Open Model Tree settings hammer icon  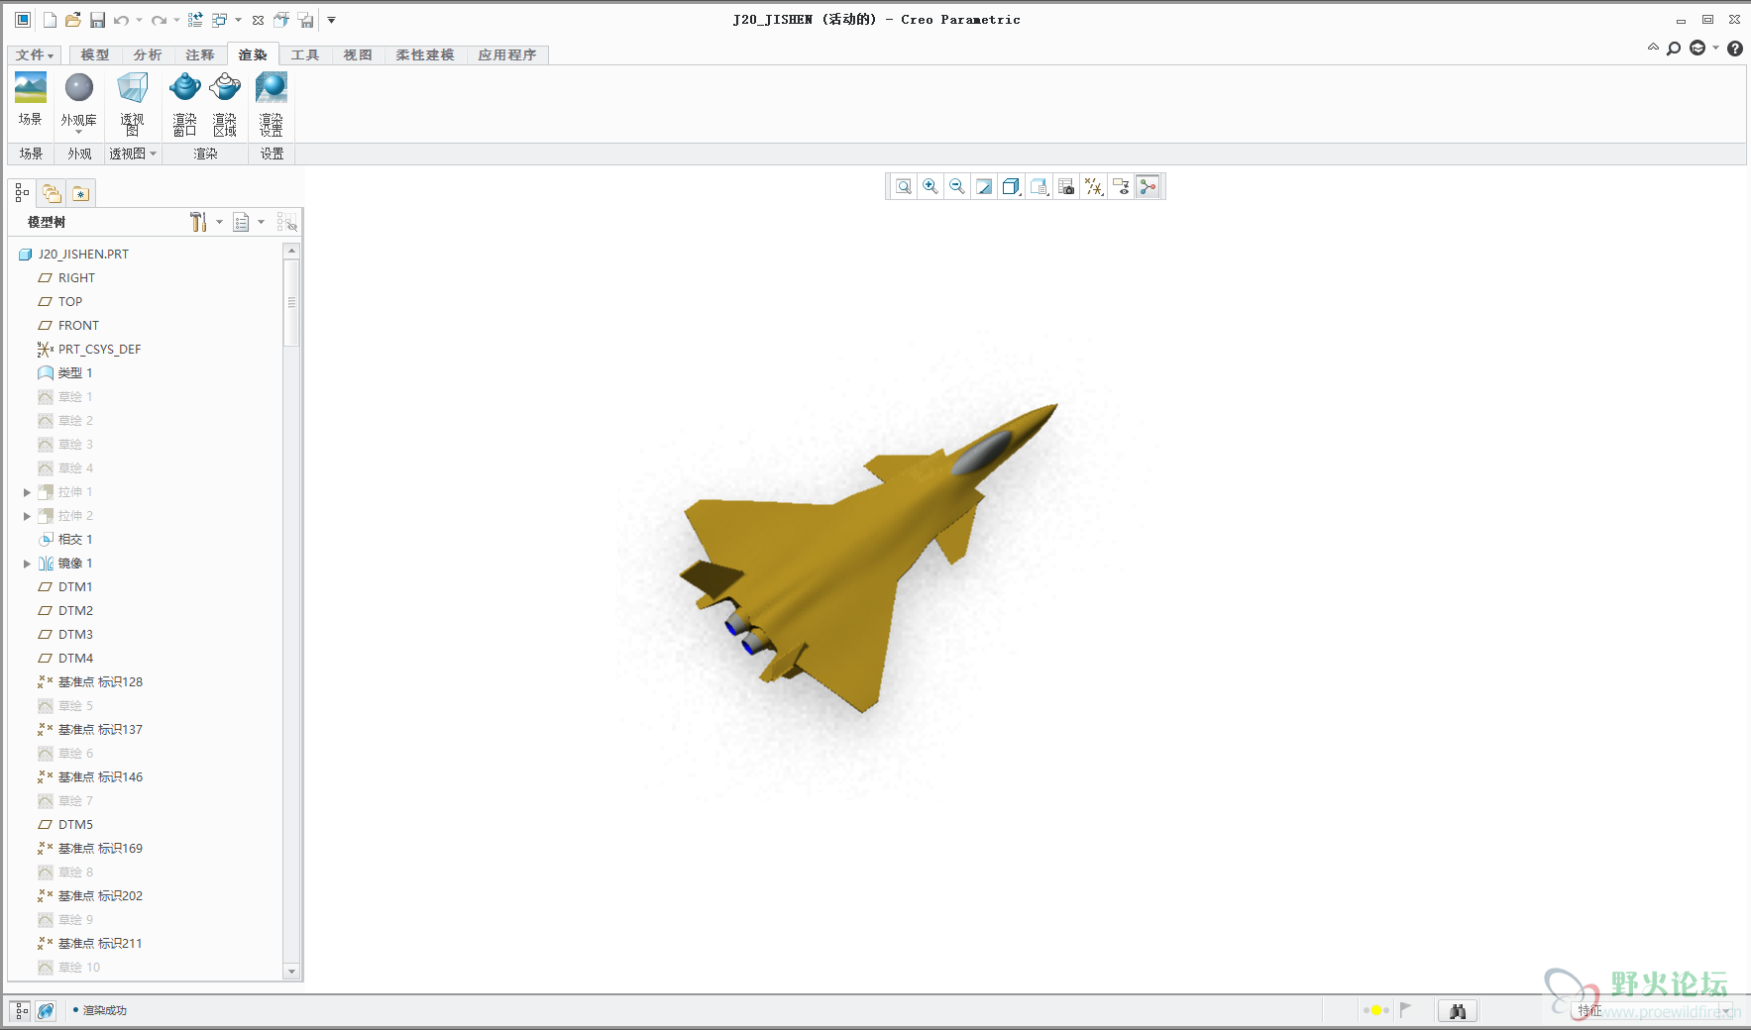[198, 222]
